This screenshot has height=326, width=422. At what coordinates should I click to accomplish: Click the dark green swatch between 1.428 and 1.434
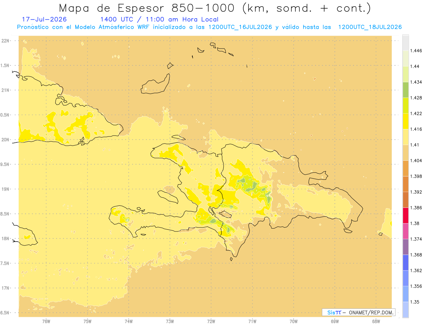point(405,90)
